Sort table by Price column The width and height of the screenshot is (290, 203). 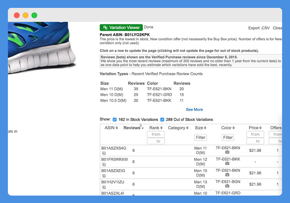pyautogui.click(x=255, y=128)
